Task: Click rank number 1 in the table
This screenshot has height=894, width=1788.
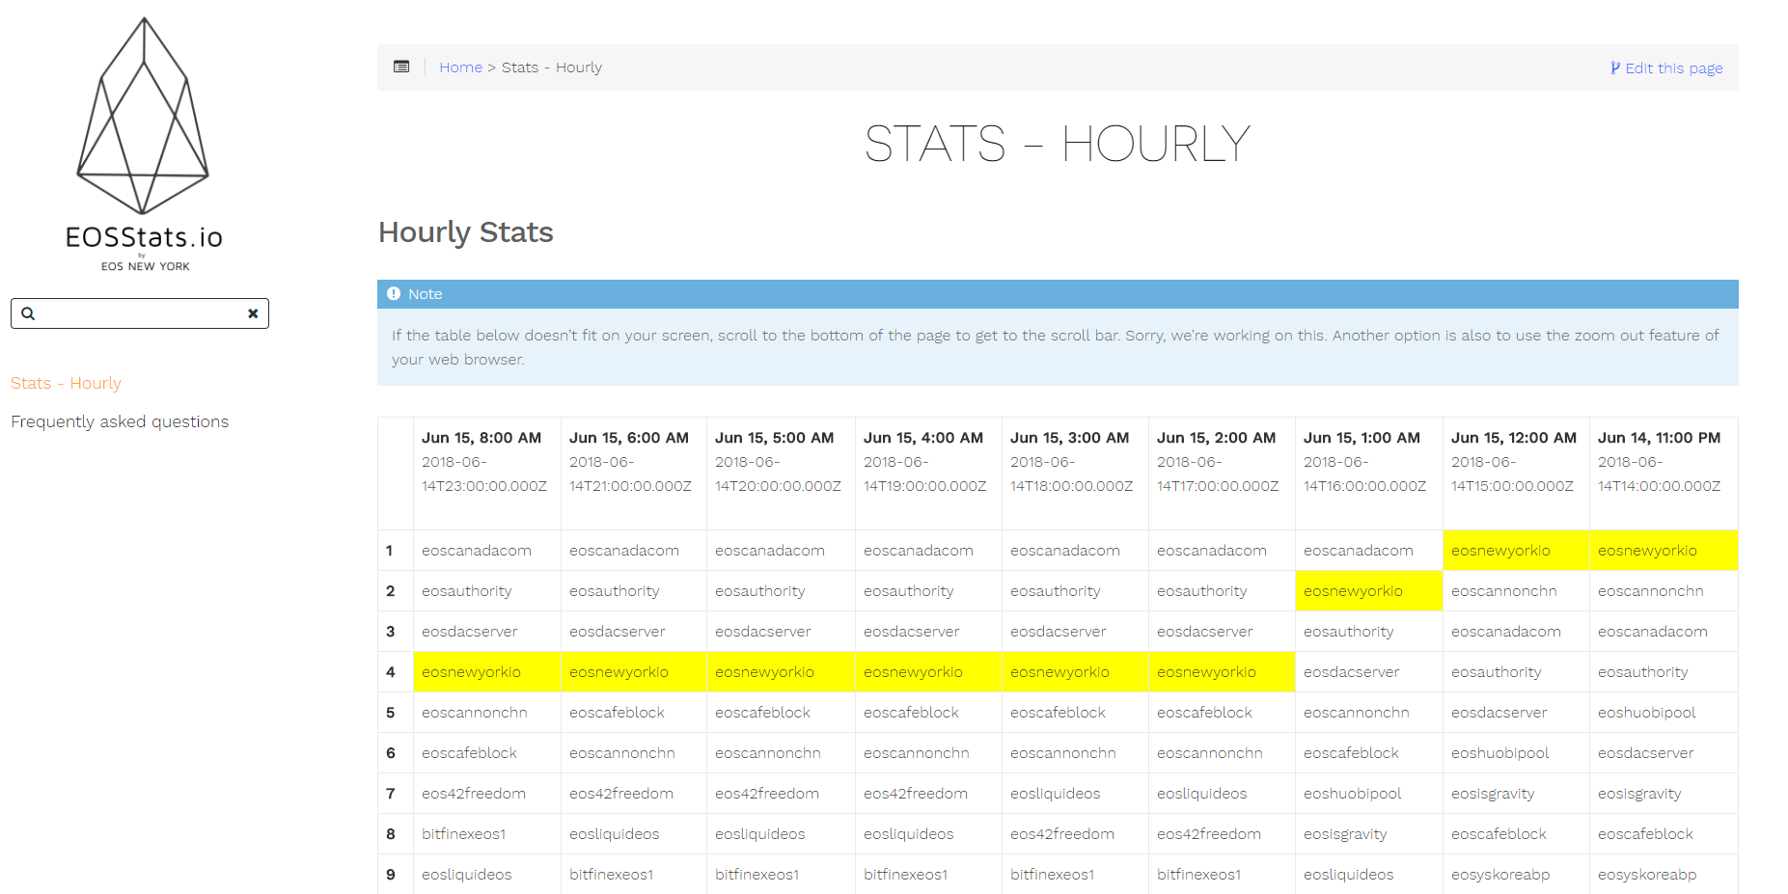Action: (x=390, y=551)
